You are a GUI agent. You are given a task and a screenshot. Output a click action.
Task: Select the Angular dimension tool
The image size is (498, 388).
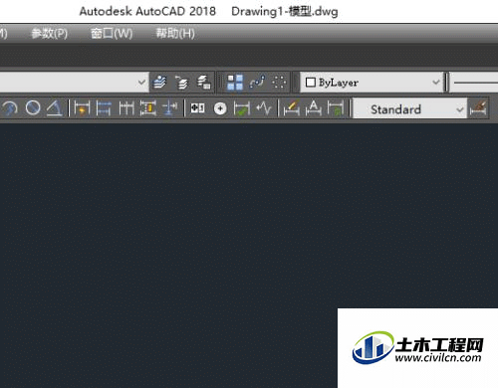55,108
